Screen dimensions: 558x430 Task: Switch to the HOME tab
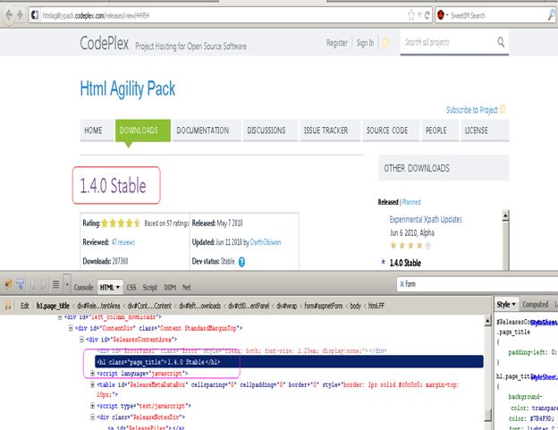point(97,131)
